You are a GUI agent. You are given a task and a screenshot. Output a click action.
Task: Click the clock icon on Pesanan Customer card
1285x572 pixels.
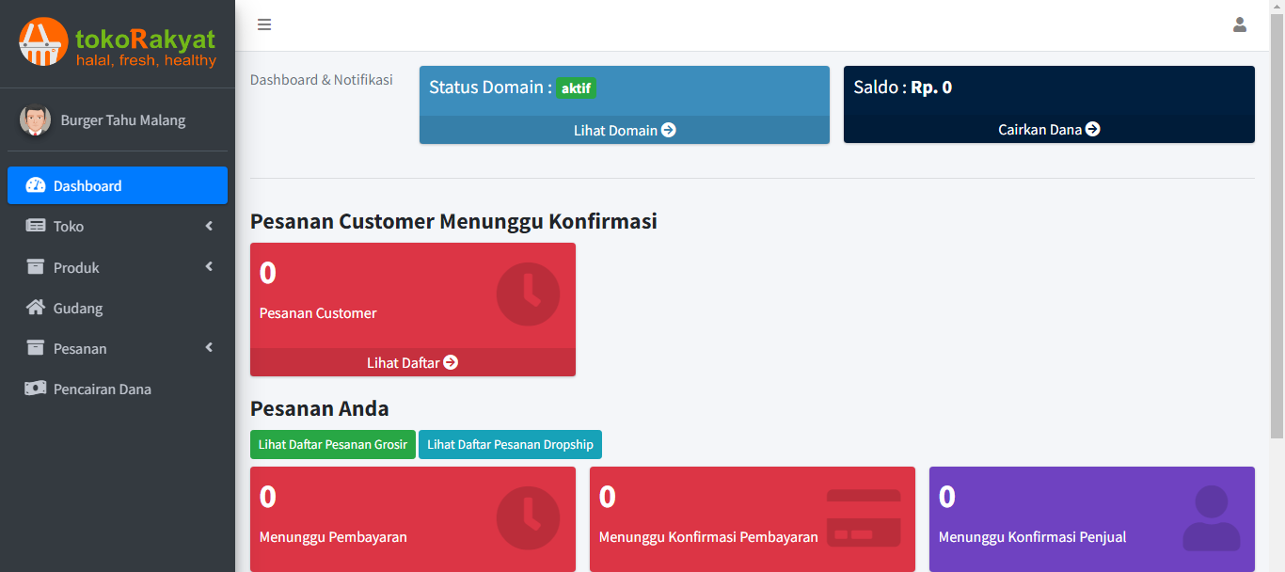528,294
